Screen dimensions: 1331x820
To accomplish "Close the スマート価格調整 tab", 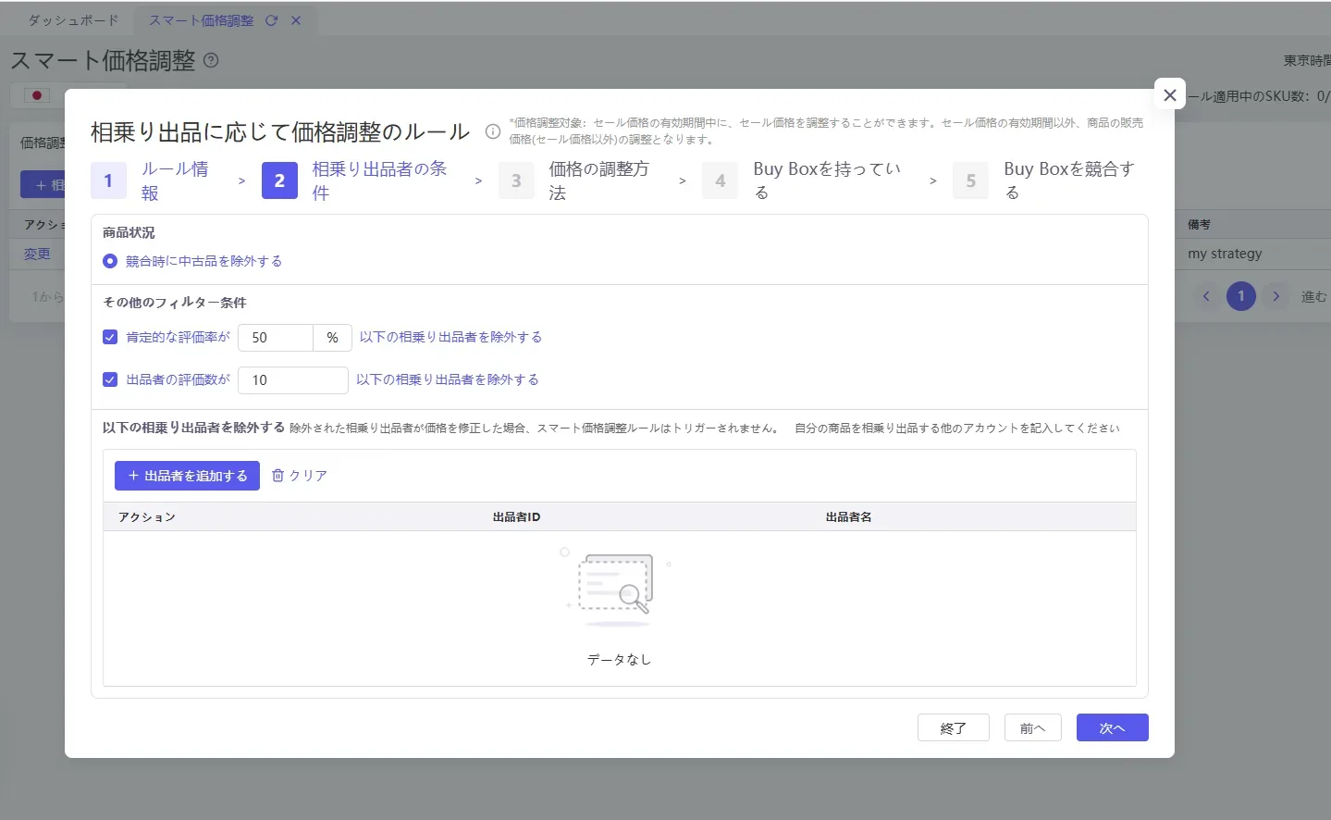I will [296, 20].
